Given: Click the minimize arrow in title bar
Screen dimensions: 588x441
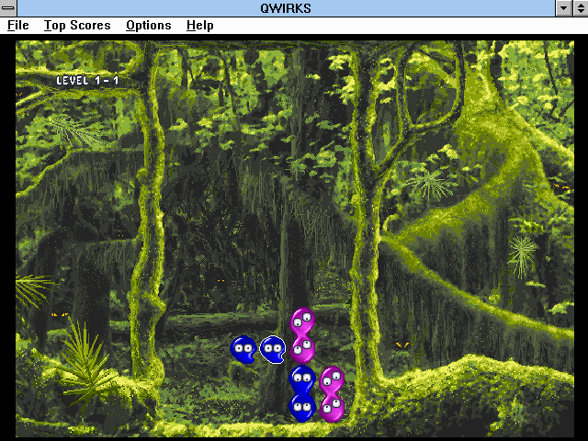Looking at the screenshot, I should (x=563, y=8).
